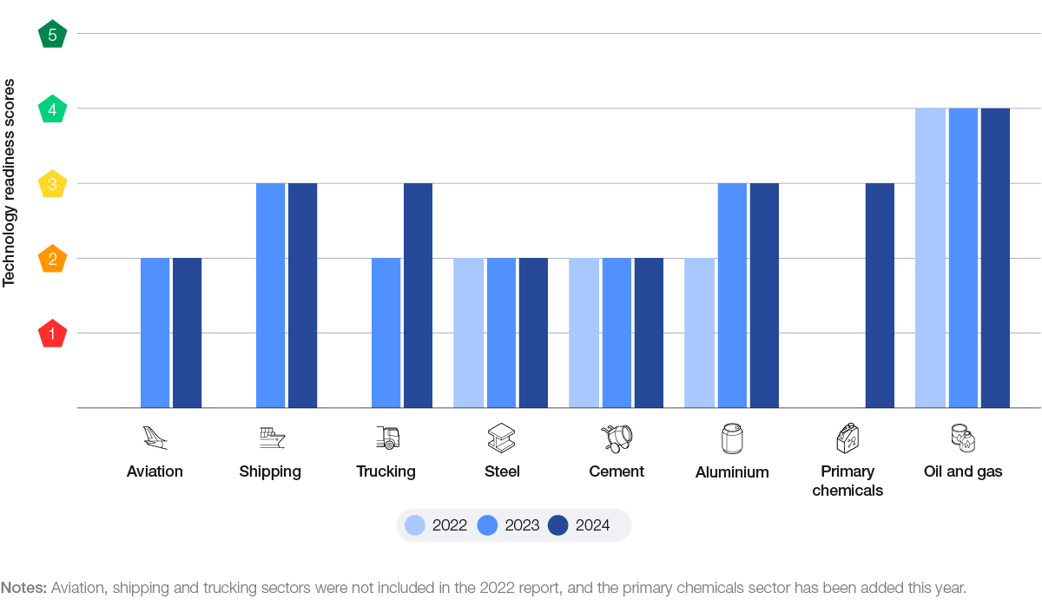Click the 2024 Primary chemicals bar

click(x=880, y=295)
